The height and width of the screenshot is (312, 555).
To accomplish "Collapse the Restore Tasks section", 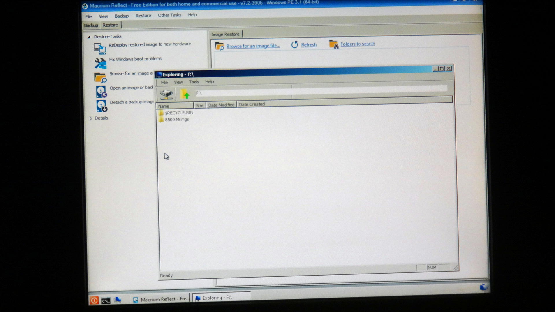I will [x=89, y=37].
